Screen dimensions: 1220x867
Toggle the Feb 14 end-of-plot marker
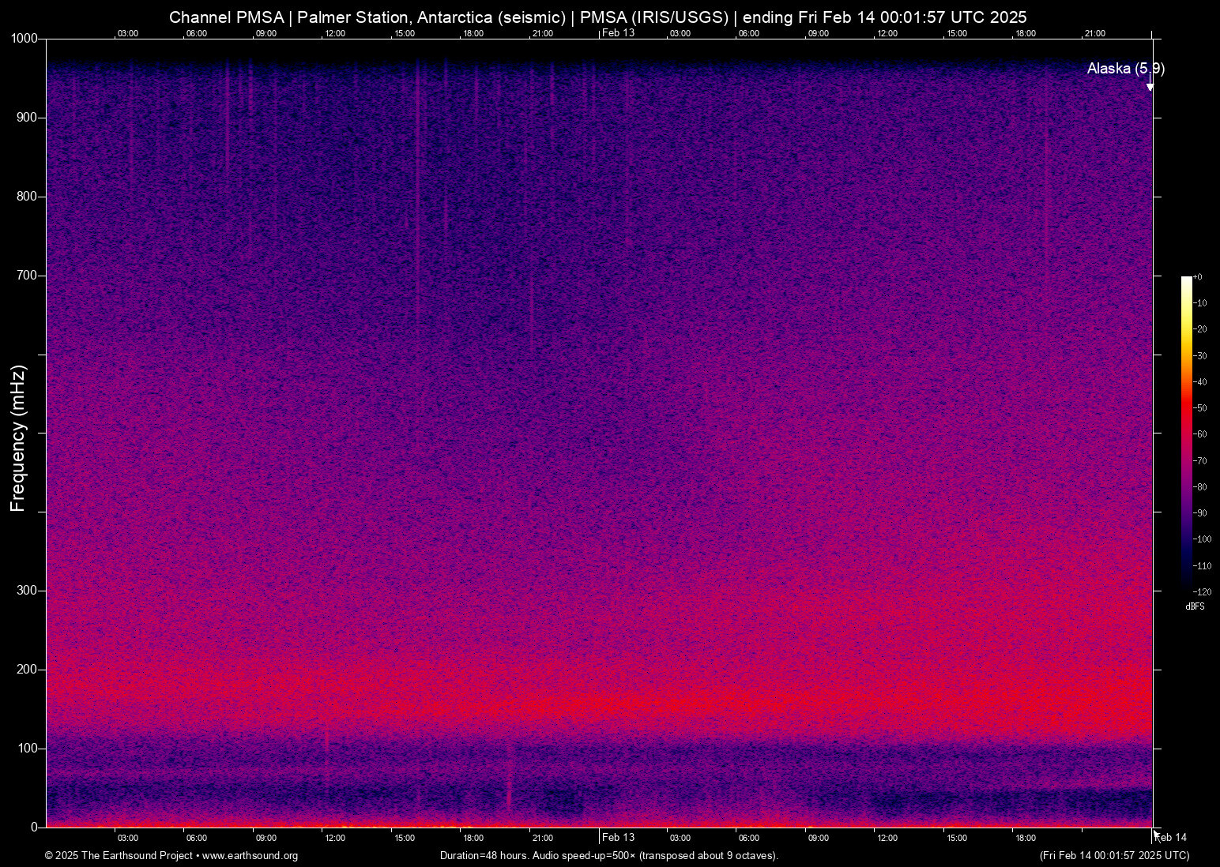coord(1170,836)
